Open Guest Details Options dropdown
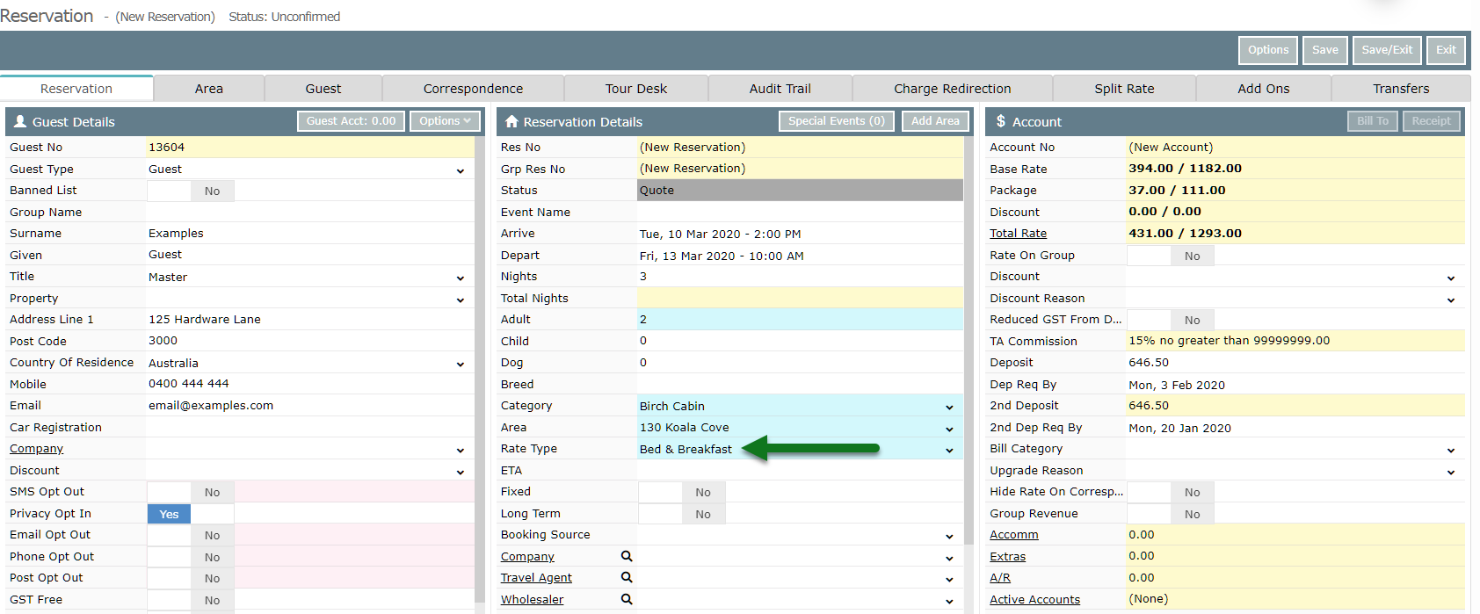 (445, 121)
